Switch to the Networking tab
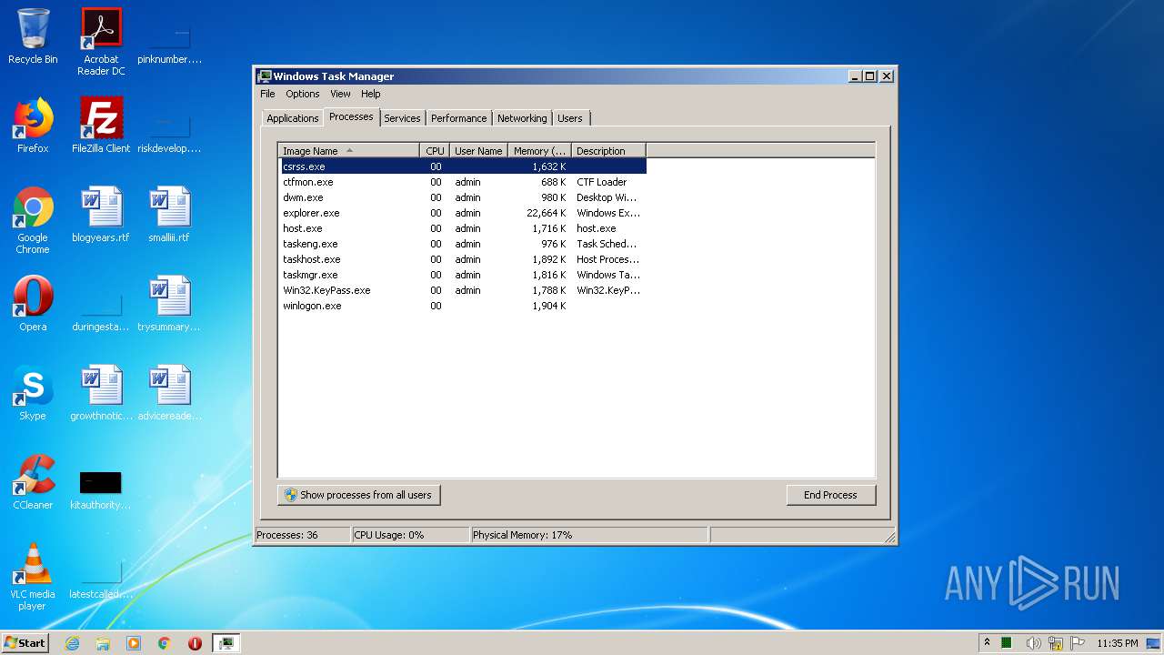 (522, 118)
